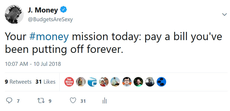Click the J. Money display name
This screenshot has height=111, width=230.
(x=42, y=10)
